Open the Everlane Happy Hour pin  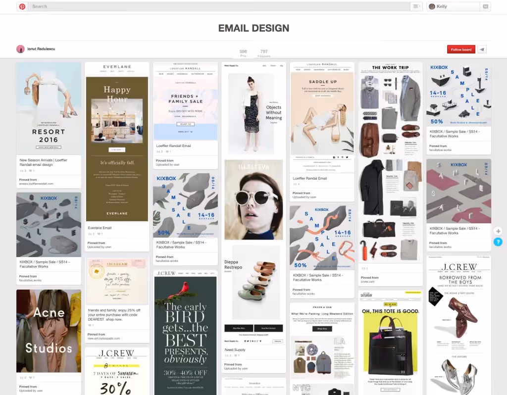click(x=117, y=142)
